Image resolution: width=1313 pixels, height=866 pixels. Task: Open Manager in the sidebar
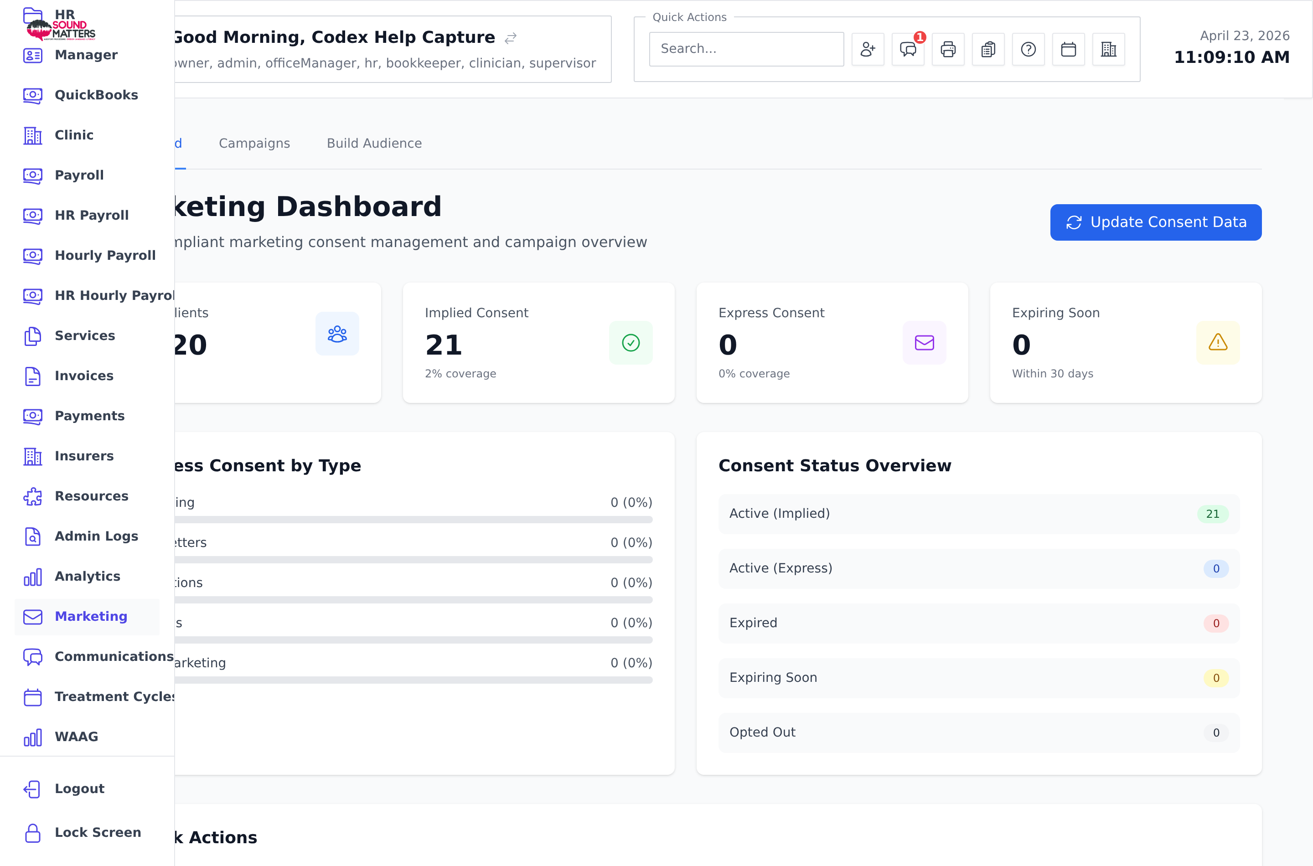(87, 55)
